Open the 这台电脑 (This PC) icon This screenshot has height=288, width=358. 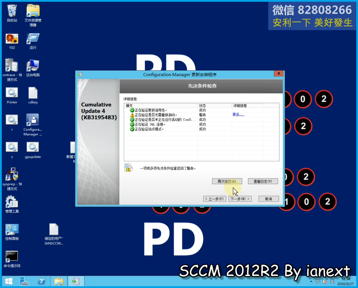33,68
